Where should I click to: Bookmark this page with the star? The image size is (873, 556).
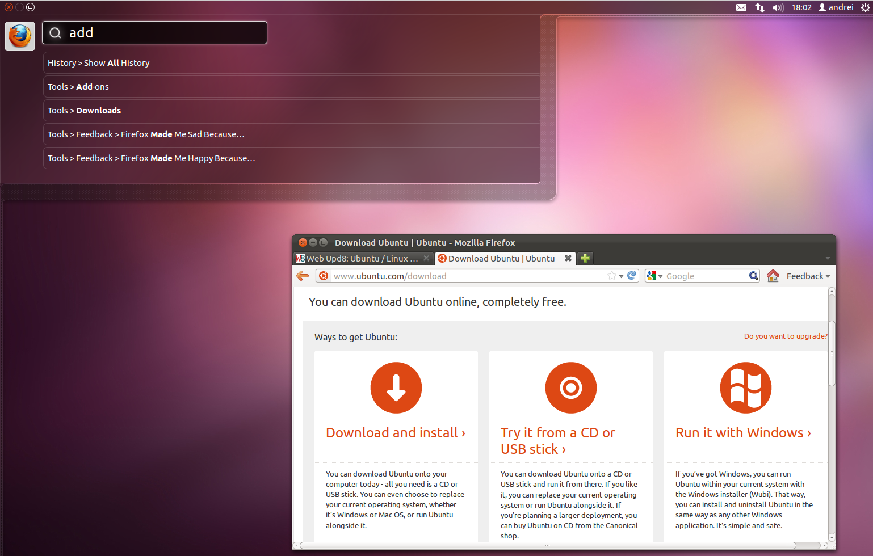pos(612,276)
